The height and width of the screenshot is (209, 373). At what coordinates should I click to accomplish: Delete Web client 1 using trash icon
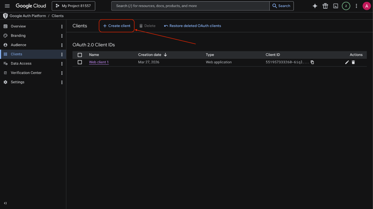pyautogui.click(x=353, y=62)
